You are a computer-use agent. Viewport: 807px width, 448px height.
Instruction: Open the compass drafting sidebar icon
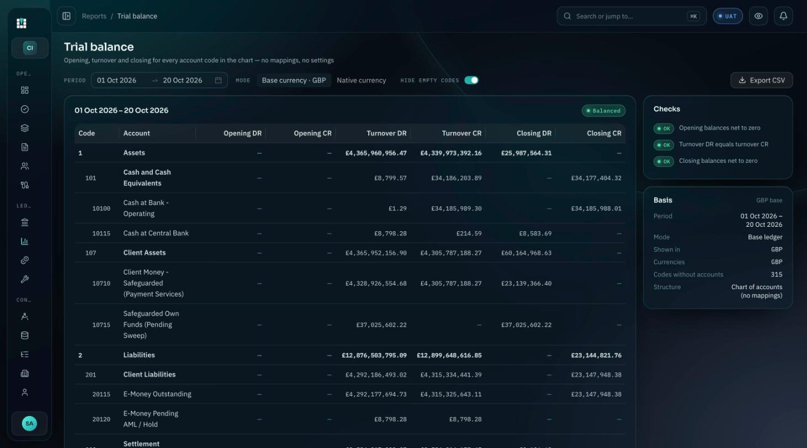click(x=24, y=317)
